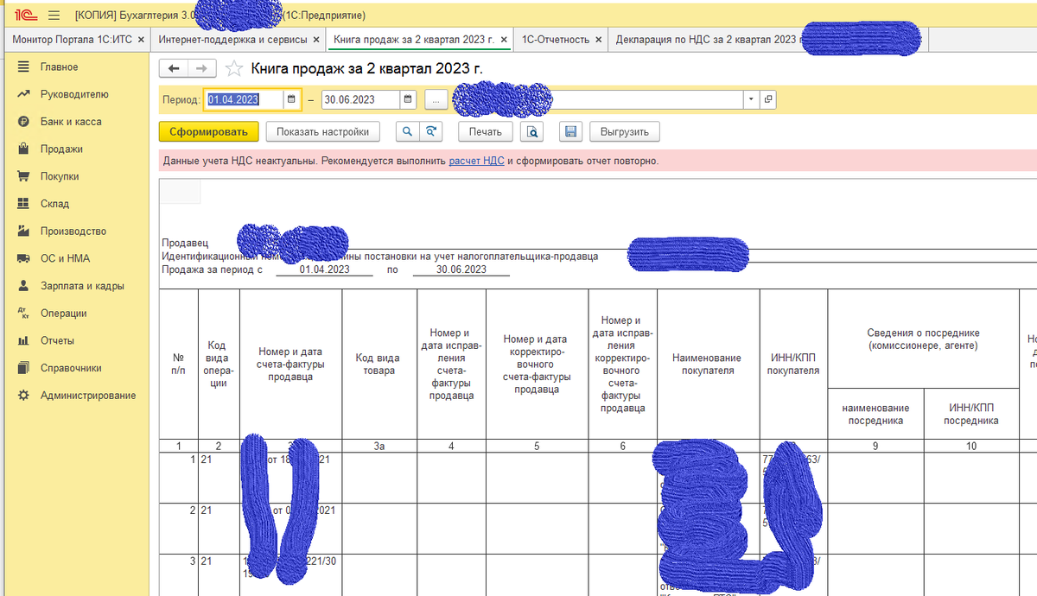Image resolution: width=1037 pixels, height=596 pixels.
Task: Switch to Монитор Портала 1С:ИТС tab
Action: pyautogui.click(x=73, y=40)
